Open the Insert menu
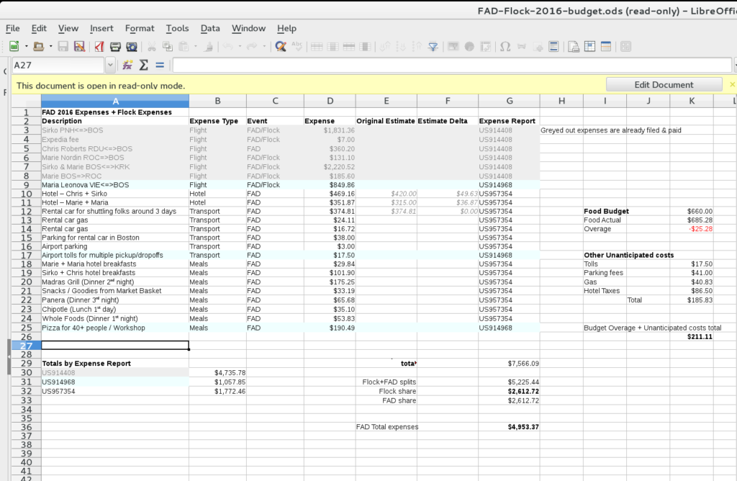737x481 pixels. pos(101,28)
